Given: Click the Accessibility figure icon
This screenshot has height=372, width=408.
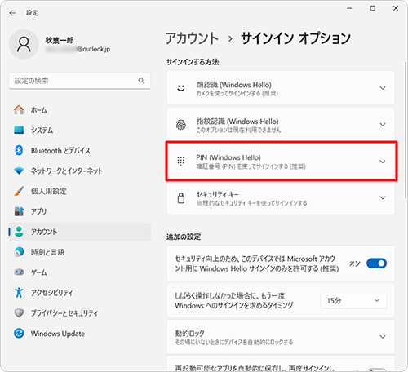Looking at the screenshot, I should (x=19, y=293).
